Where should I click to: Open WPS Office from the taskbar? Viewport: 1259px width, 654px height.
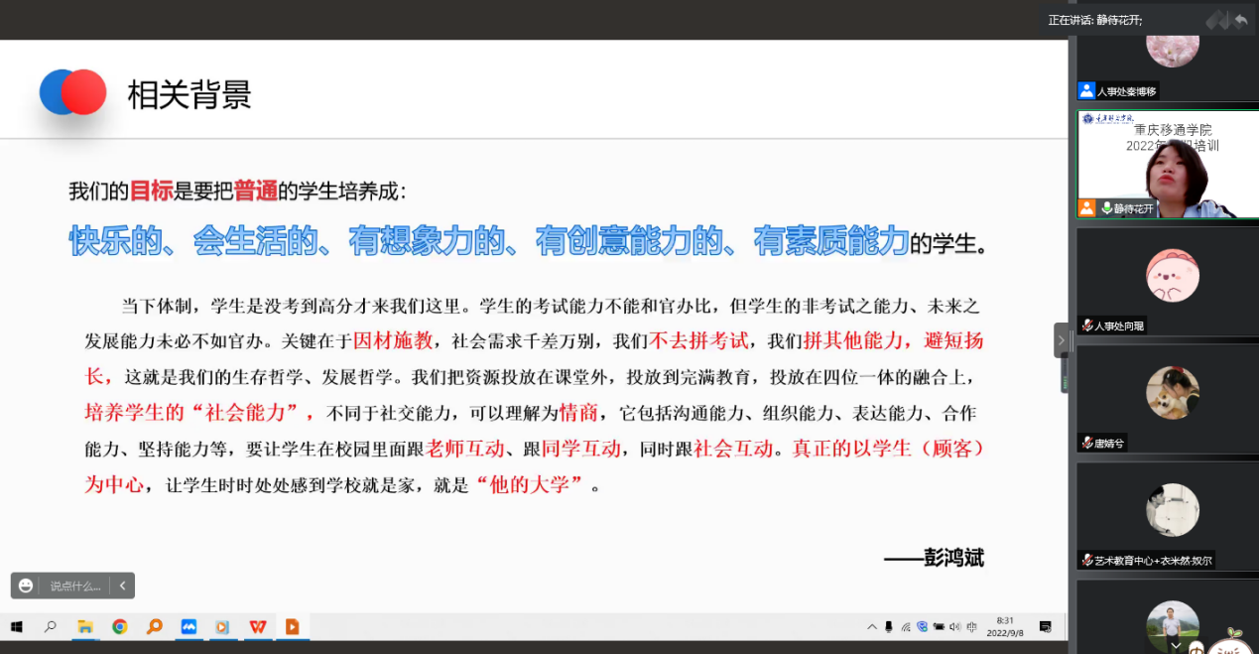pos(257,626)
